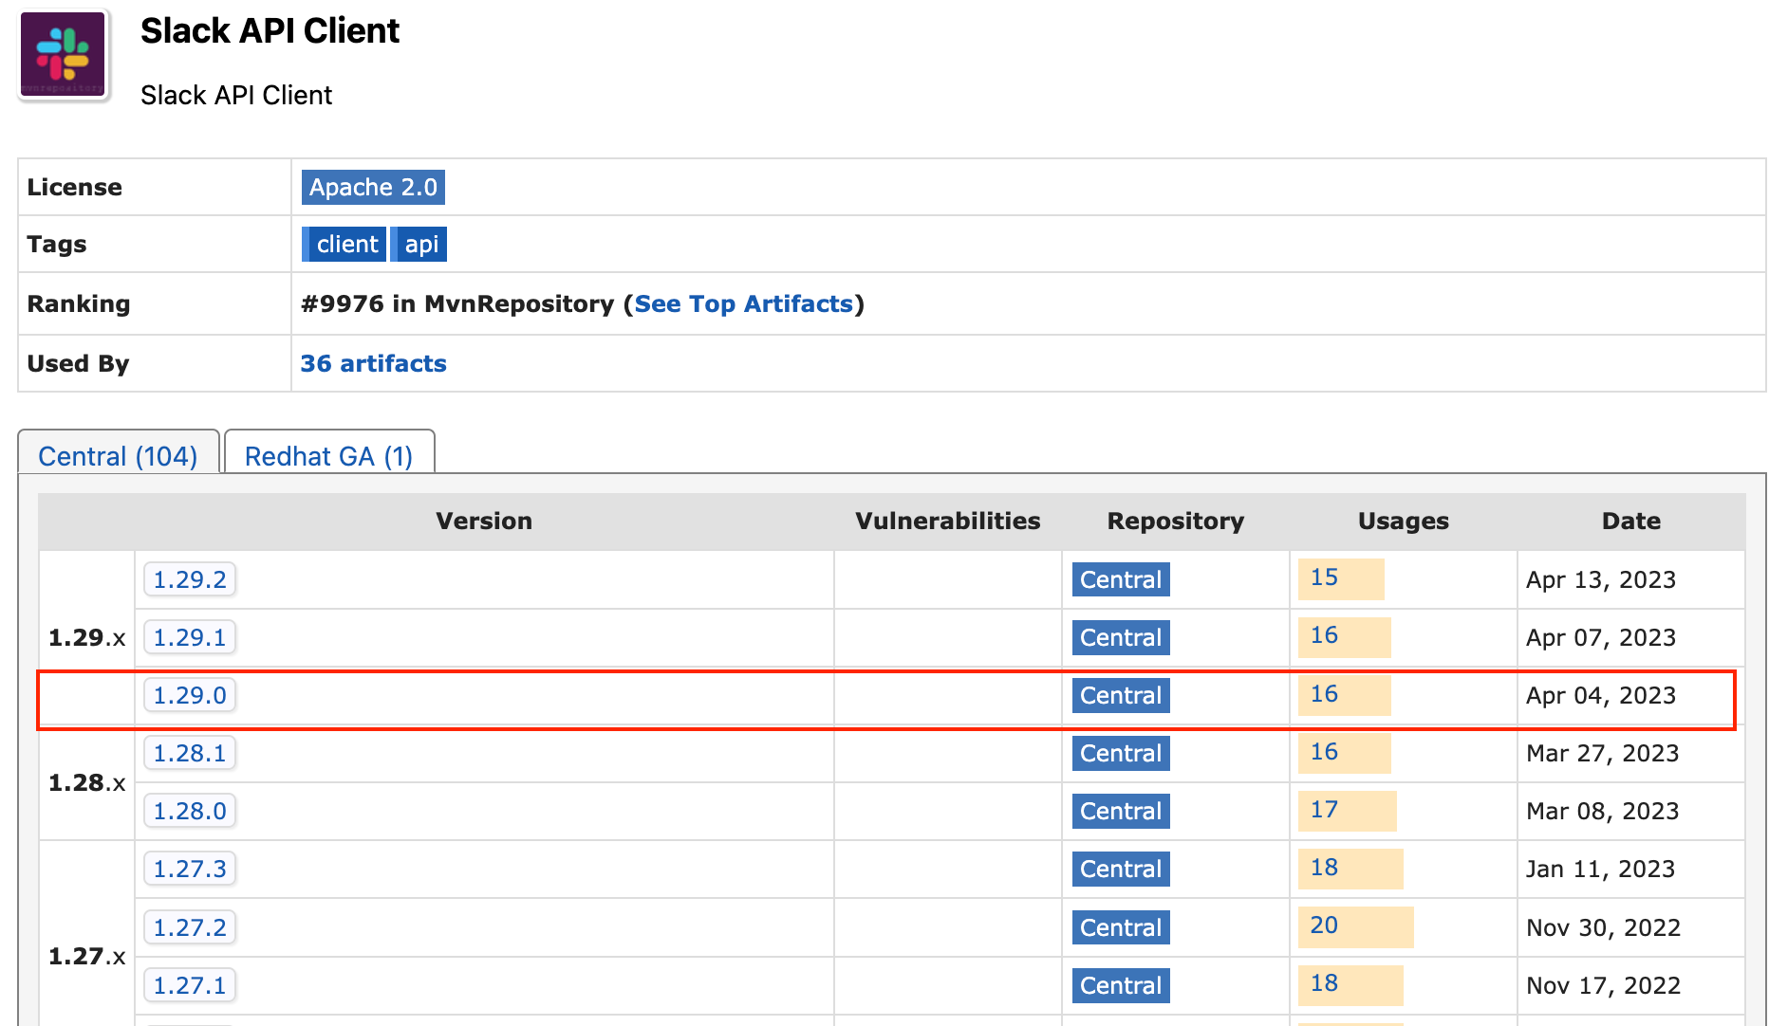This screenshot has height=1026, width=1769.
Task: Click the Slack API Client heading
Action: pos(270,31)
